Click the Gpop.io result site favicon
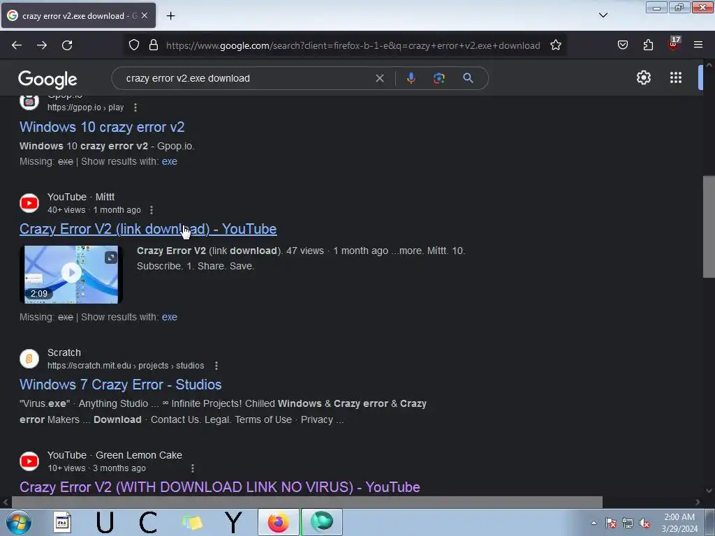 29,102
